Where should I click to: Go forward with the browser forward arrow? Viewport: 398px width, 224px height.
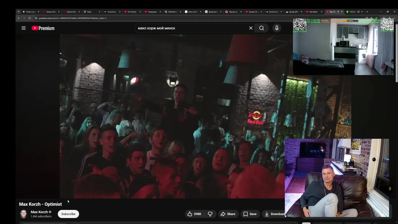(24, 18)
